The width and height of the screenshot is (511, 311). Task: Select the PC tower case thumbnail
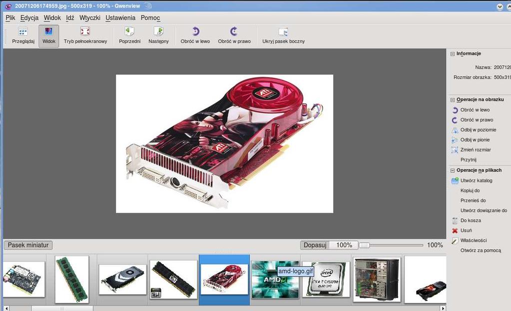pyautogui.click(x=377, y=280)
